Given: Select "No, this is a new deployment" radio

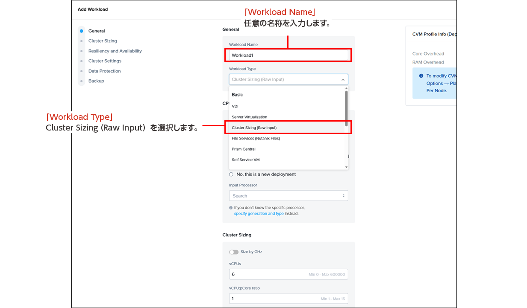Looking at the screenshot, I should click(231, 174).
